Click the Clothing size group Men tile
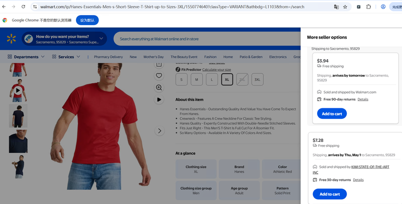 pos(196,190)
